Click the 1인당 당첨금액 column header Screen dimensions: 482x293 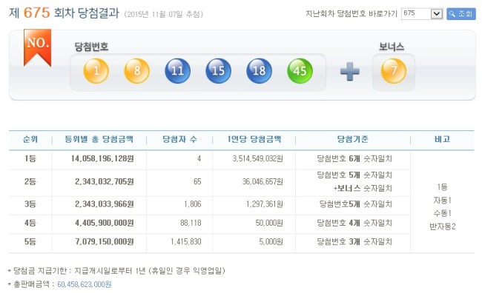pyautogui.click(x=254, y=140)
